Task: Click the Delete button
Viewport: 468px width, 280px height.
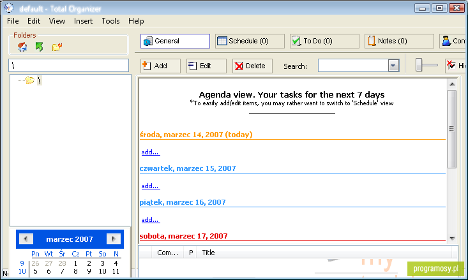Action: pos(252,66)
